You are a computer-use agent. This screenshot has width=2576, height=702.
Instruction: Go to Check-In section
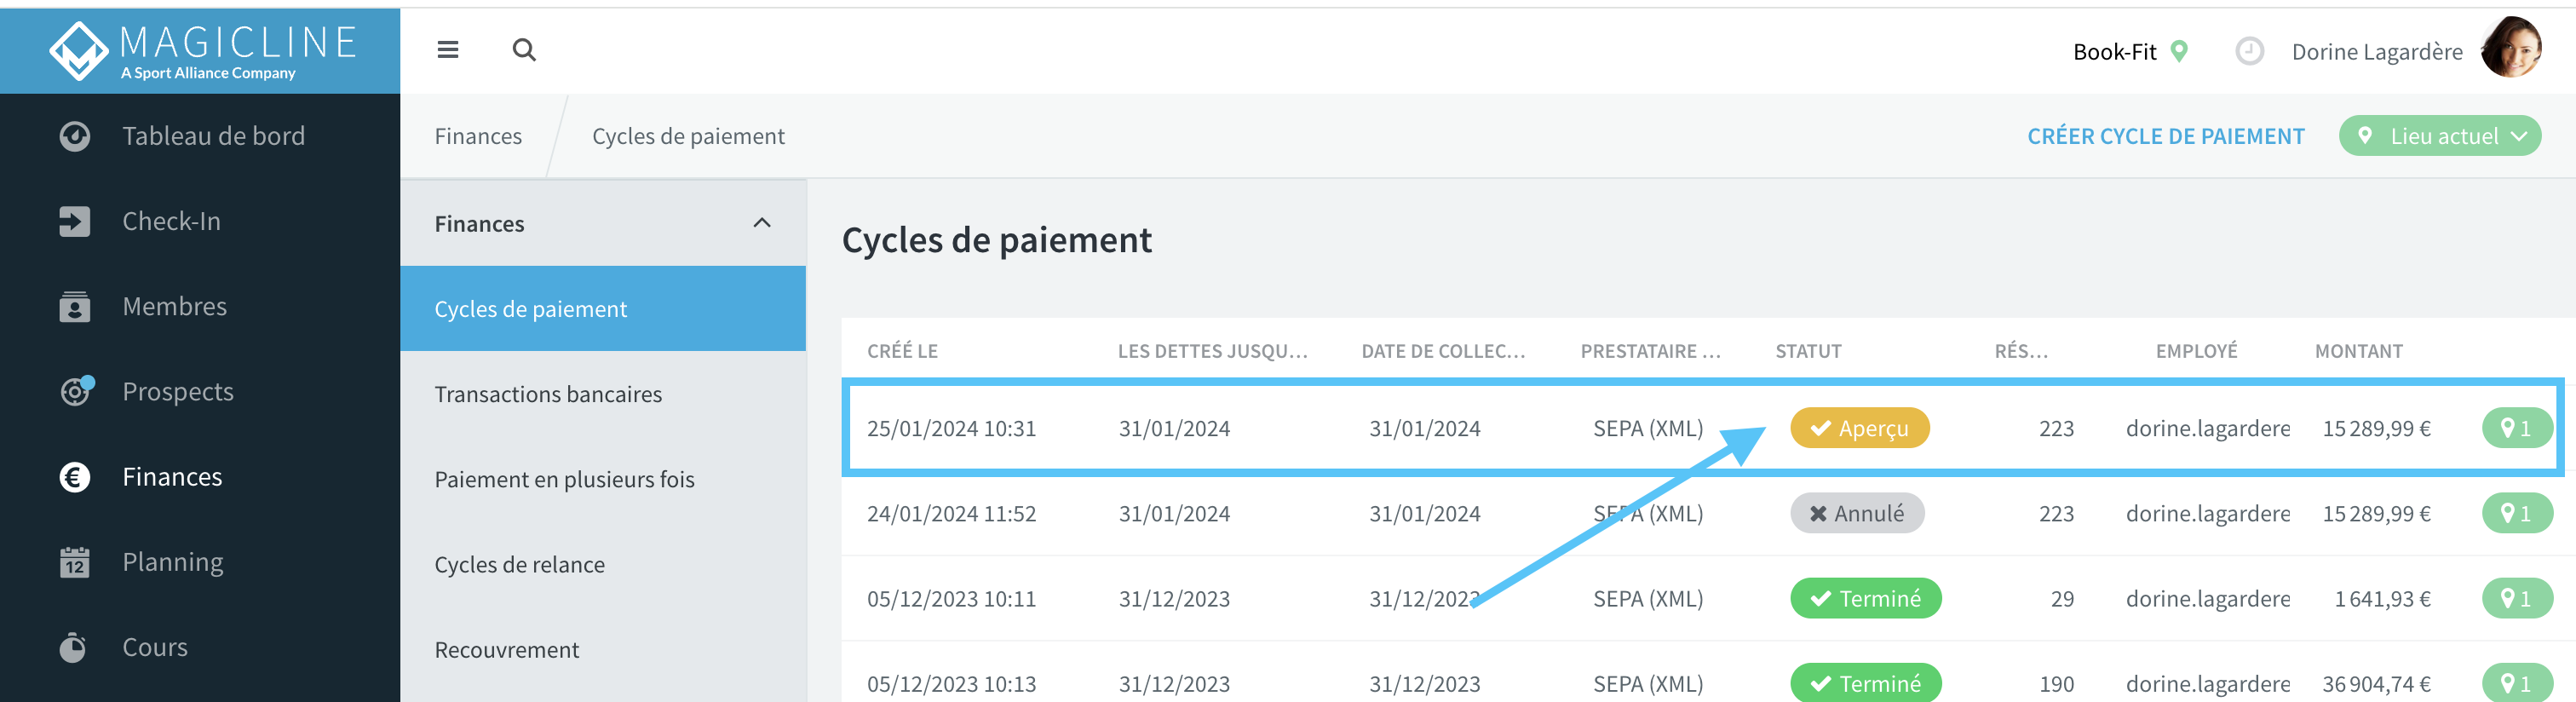pyautogui.click(x=171, y=221)
